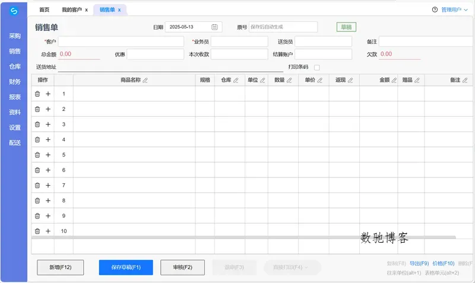Click plus icon on row 7
The height and width of the screenshot is (283, 475).
pyautogui.click(x=48, y=185)
